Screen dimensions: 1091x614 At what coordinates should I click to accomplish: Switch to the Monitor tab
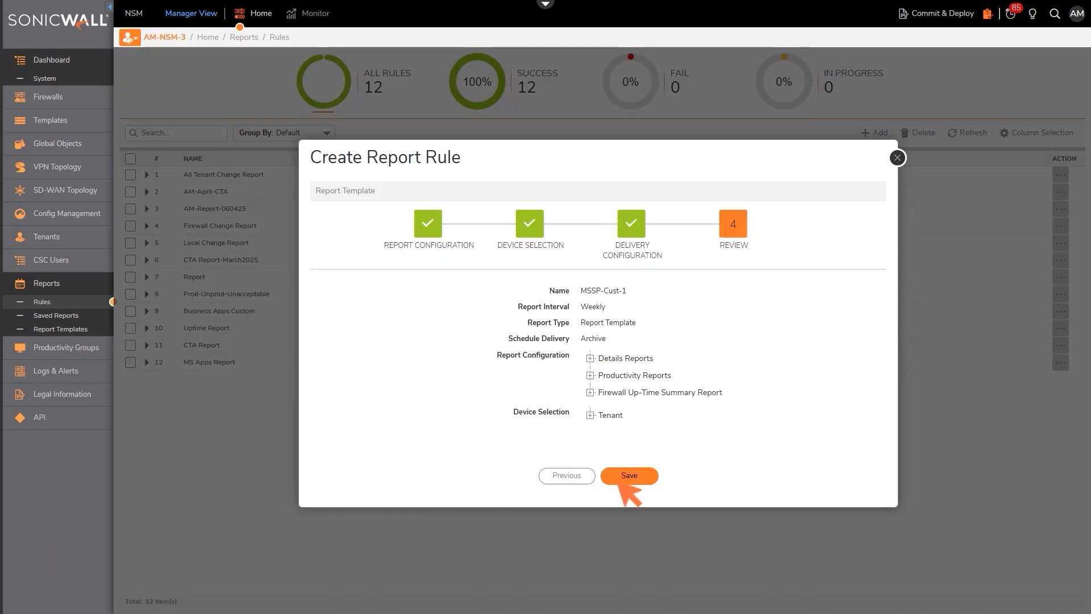pos(315,13)
